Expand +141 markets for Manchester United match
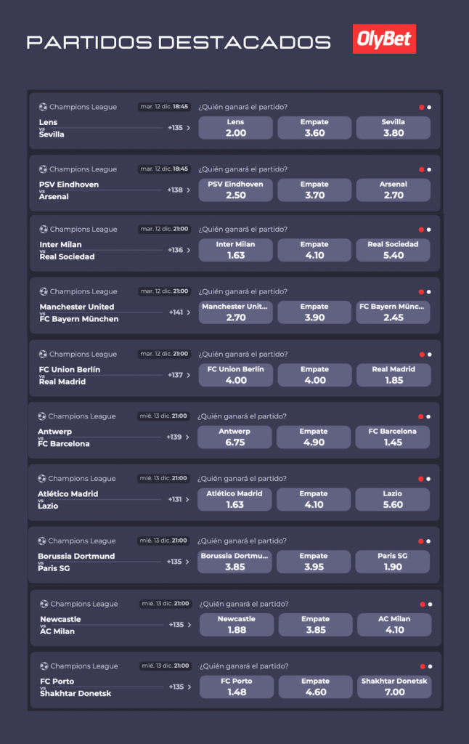This screenshot has height=744, width=469. 179,312
